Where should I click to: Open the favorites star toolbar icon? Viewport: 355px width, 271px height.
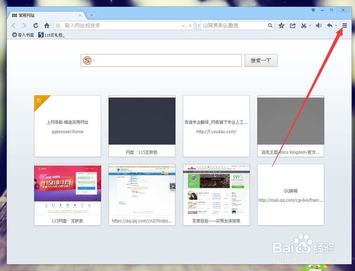click(x=282, y=26)
